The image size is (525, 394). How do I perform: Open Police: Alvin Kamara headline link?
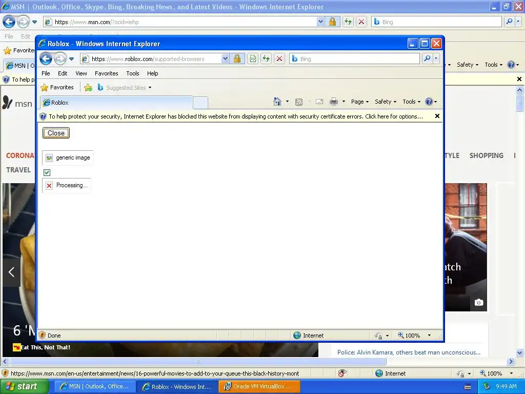point(409,352)
